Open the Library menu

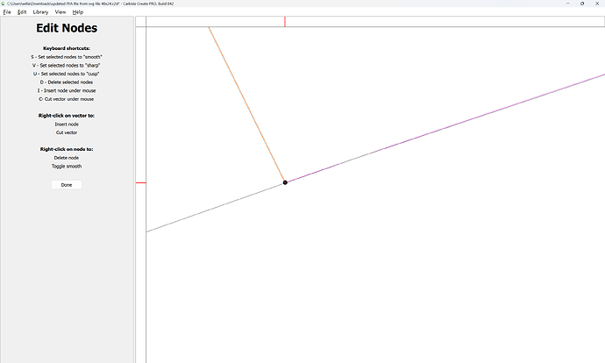tap(40, 12)
